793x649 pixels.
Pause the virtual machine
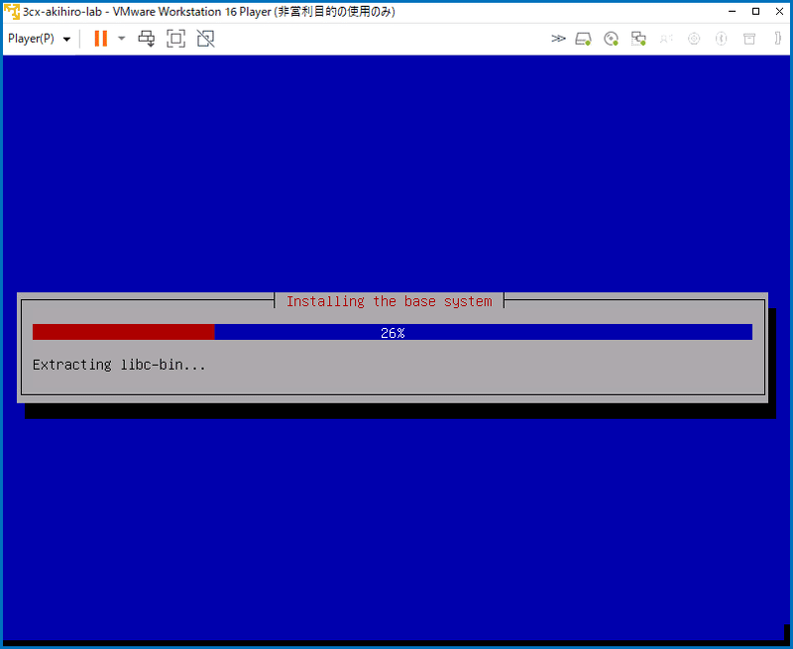(101, 39)
